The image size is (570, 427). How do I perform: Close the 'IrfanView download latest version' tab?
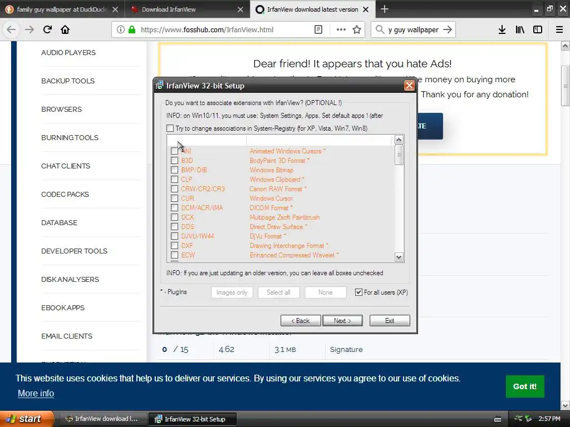(366, 9)
